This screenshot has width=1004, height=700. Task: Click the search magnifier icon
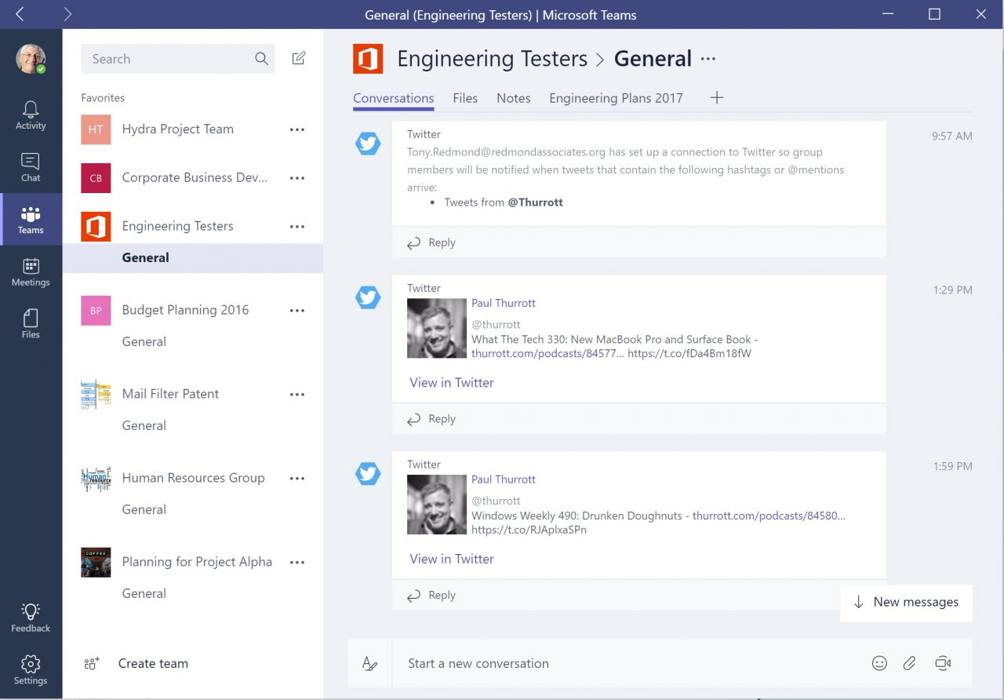click(262, 59)
